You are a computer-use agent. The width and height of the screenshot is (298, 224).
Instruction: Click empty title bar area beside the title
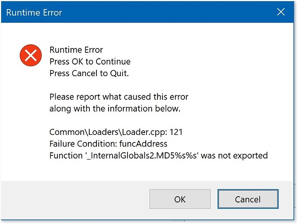(167, 12)
